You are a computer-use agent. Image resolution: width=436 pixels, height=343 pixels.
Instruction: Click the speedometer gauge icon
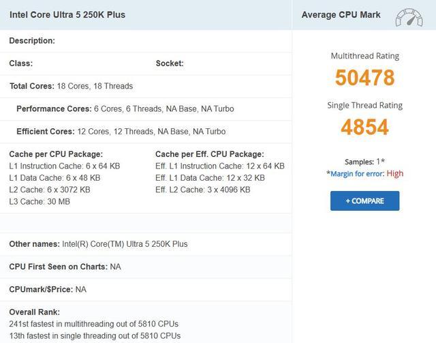pyautogui.click(x=408, y=16)
